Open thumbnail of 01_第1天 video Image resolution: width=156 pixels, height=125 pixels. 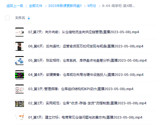tap(20, 117)
